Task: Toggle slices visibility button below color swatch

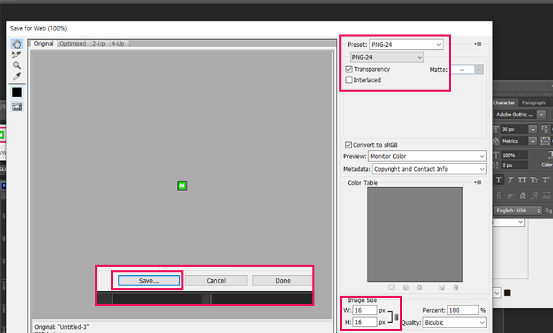Action: coord(17,106)
